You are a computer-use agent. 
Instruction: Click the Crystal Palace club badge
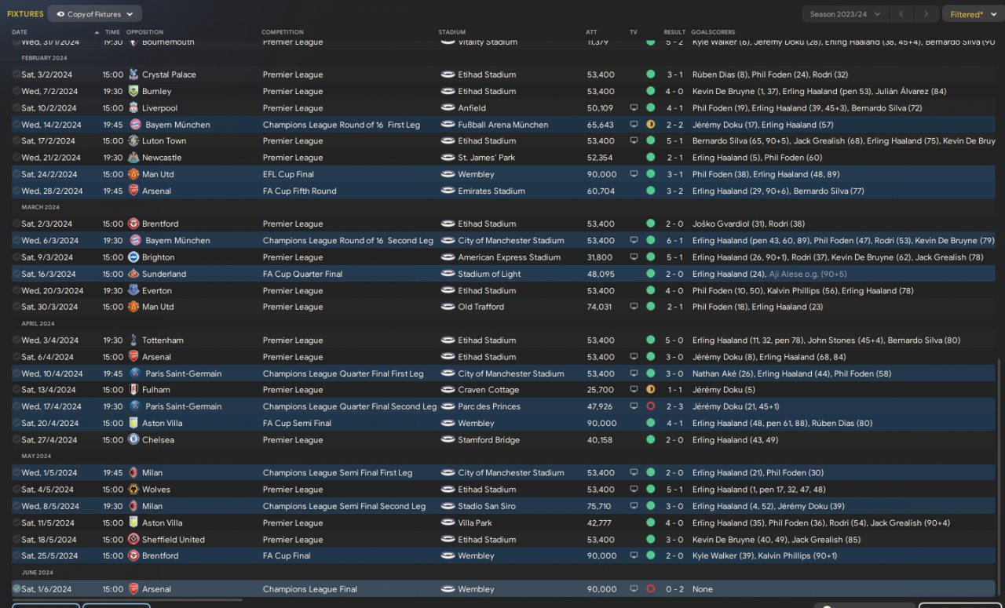[x=133, y=75]
